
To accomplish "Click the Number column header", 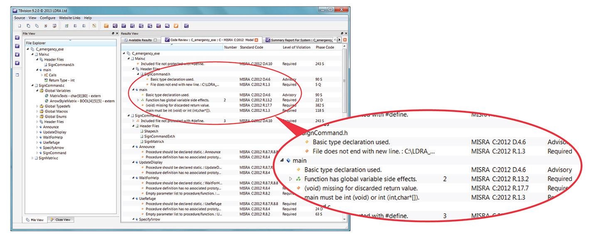I will (230, 47).
